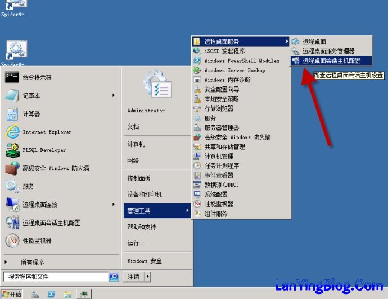Open the 事件查看器 icon
The height and width of the screenshot is (299, 388).
[197, 175]
